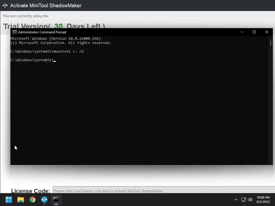This screenshot has width=275, height=206.
Task: Open the volume speaker tray icon
Action: 250,200
